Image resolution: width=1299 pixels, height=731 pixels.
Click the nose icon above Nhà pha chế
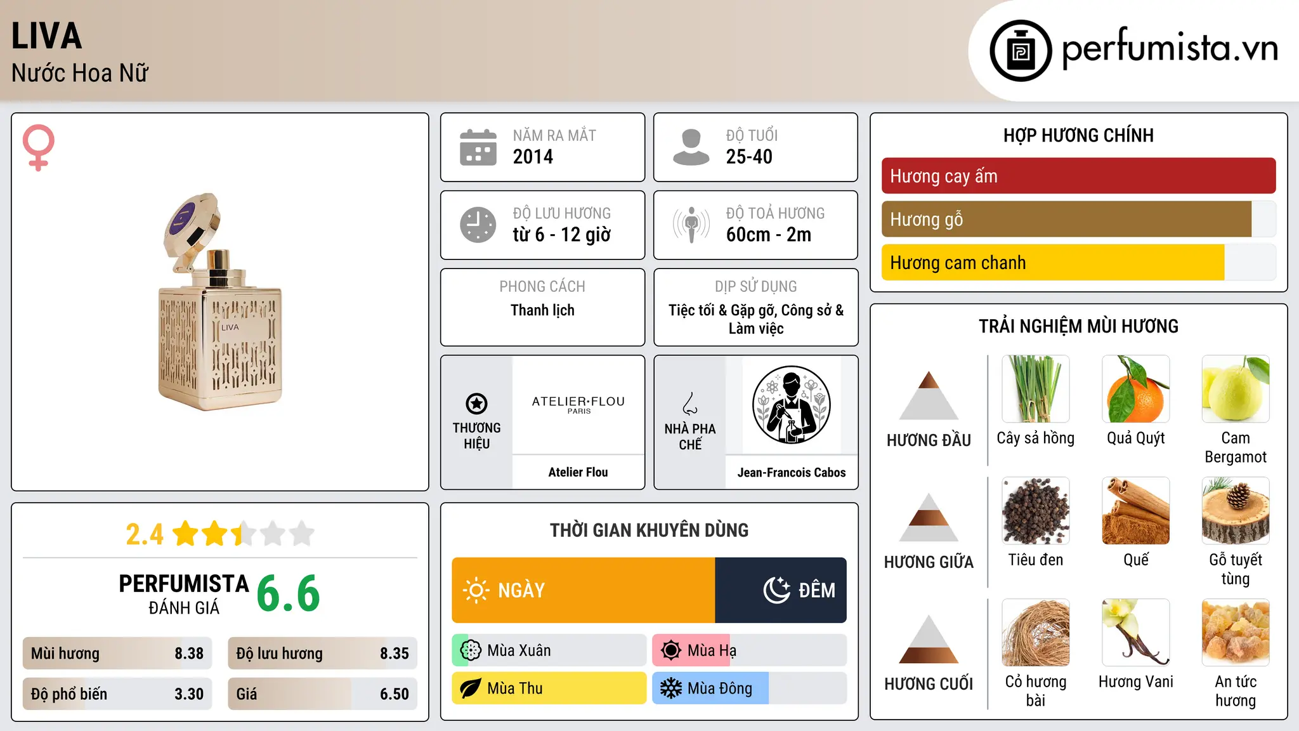click(690, 404)
